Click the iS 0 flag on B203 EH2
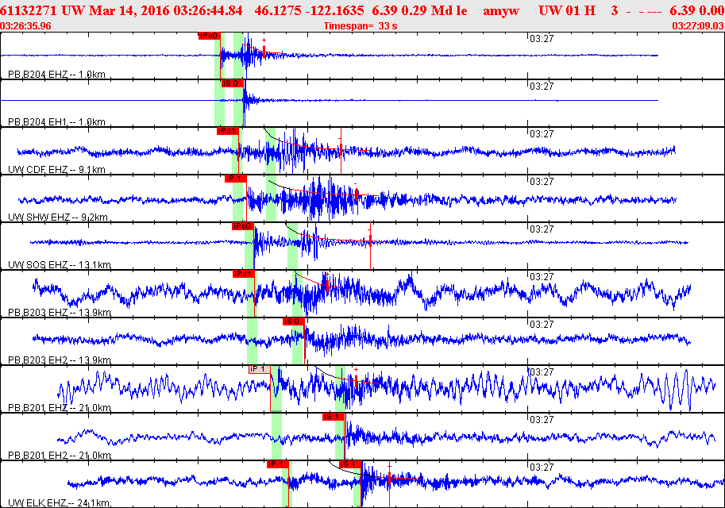This screenshot has height=508, width=725. (294, 321)
